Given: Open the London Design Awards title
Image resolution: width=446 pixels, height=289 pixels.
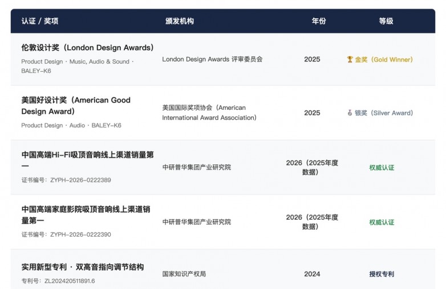Looking at the screenshot, I should [87, 48].
